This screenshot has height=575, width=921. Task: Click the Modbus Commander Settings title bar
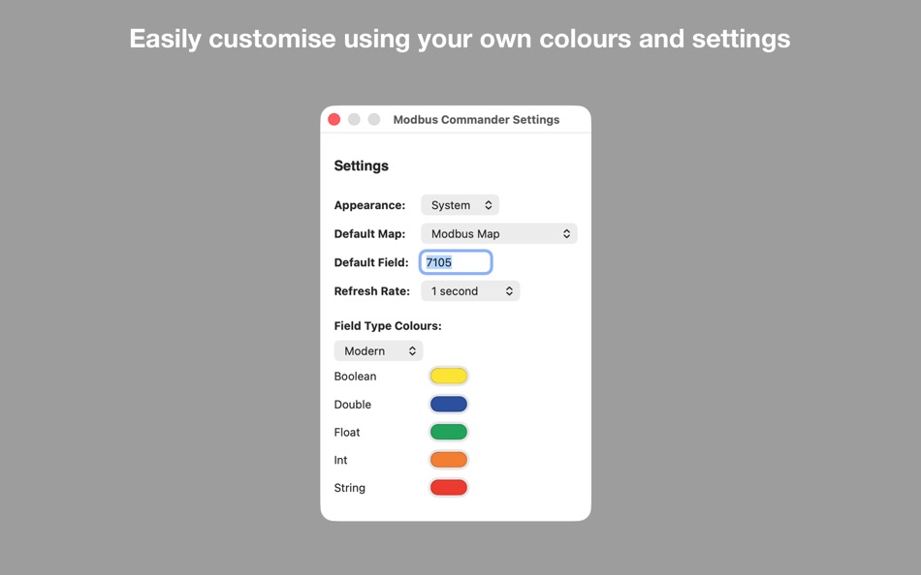point(476,119)
